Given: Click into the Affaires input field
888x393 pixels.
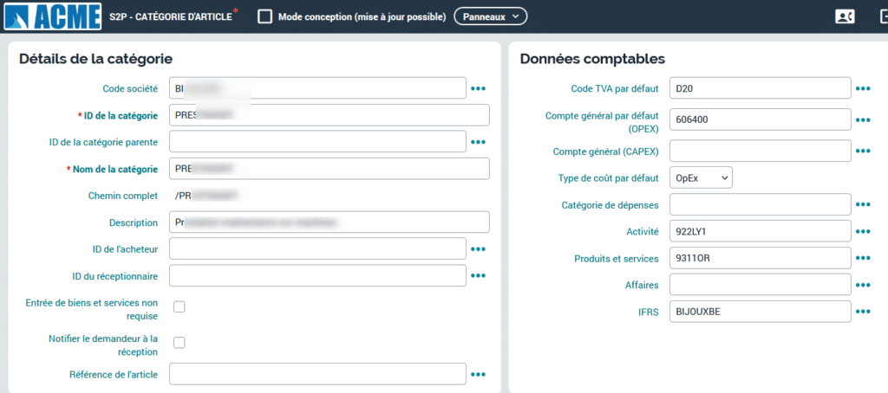Looking at the screenshot, I should (760, 284).
